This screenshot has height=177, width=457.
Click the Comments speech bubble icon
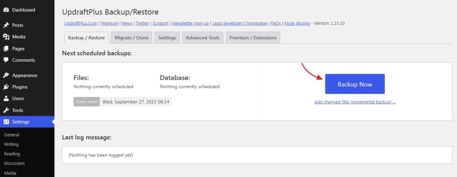point(6,60)
